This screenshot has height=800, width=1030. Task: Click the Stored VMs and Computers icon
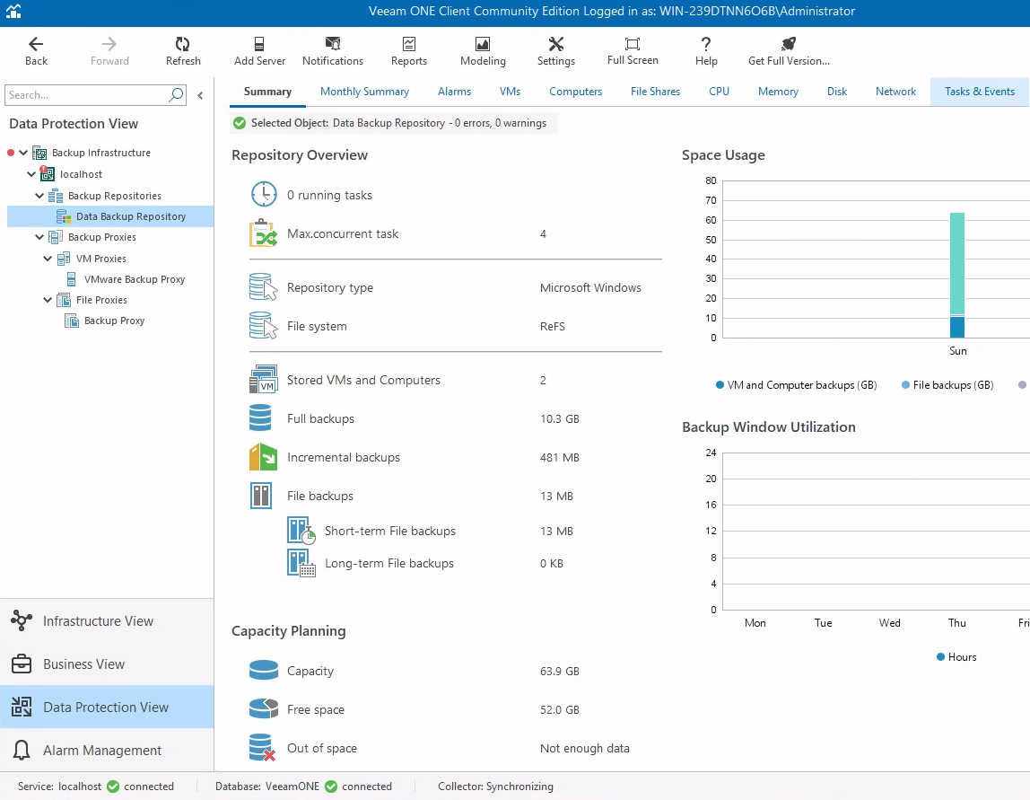[264, 379]
